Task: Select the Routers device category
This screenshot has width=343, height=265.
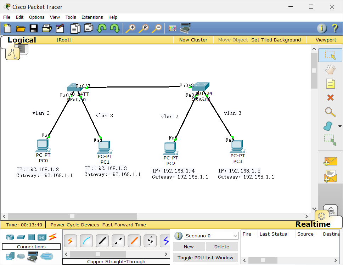Action: 10,237
